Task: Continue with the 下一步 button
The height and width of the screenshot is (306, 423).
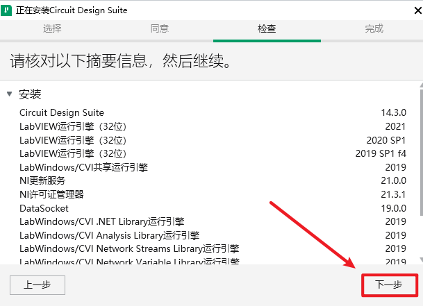Action: 390,284
